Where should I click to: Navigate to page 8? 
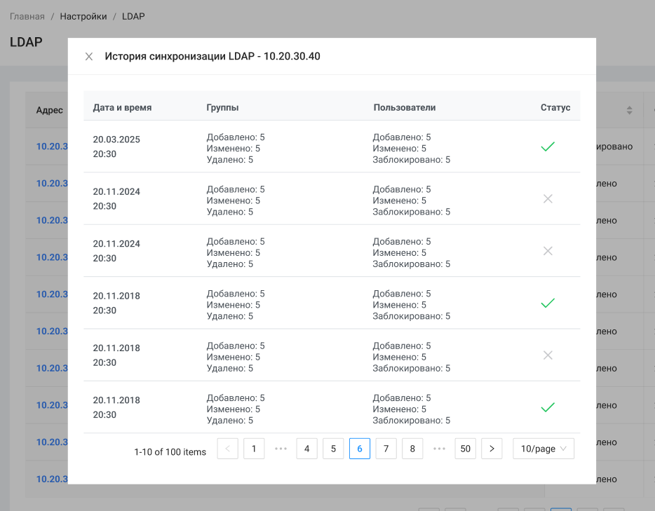(412, 449)
